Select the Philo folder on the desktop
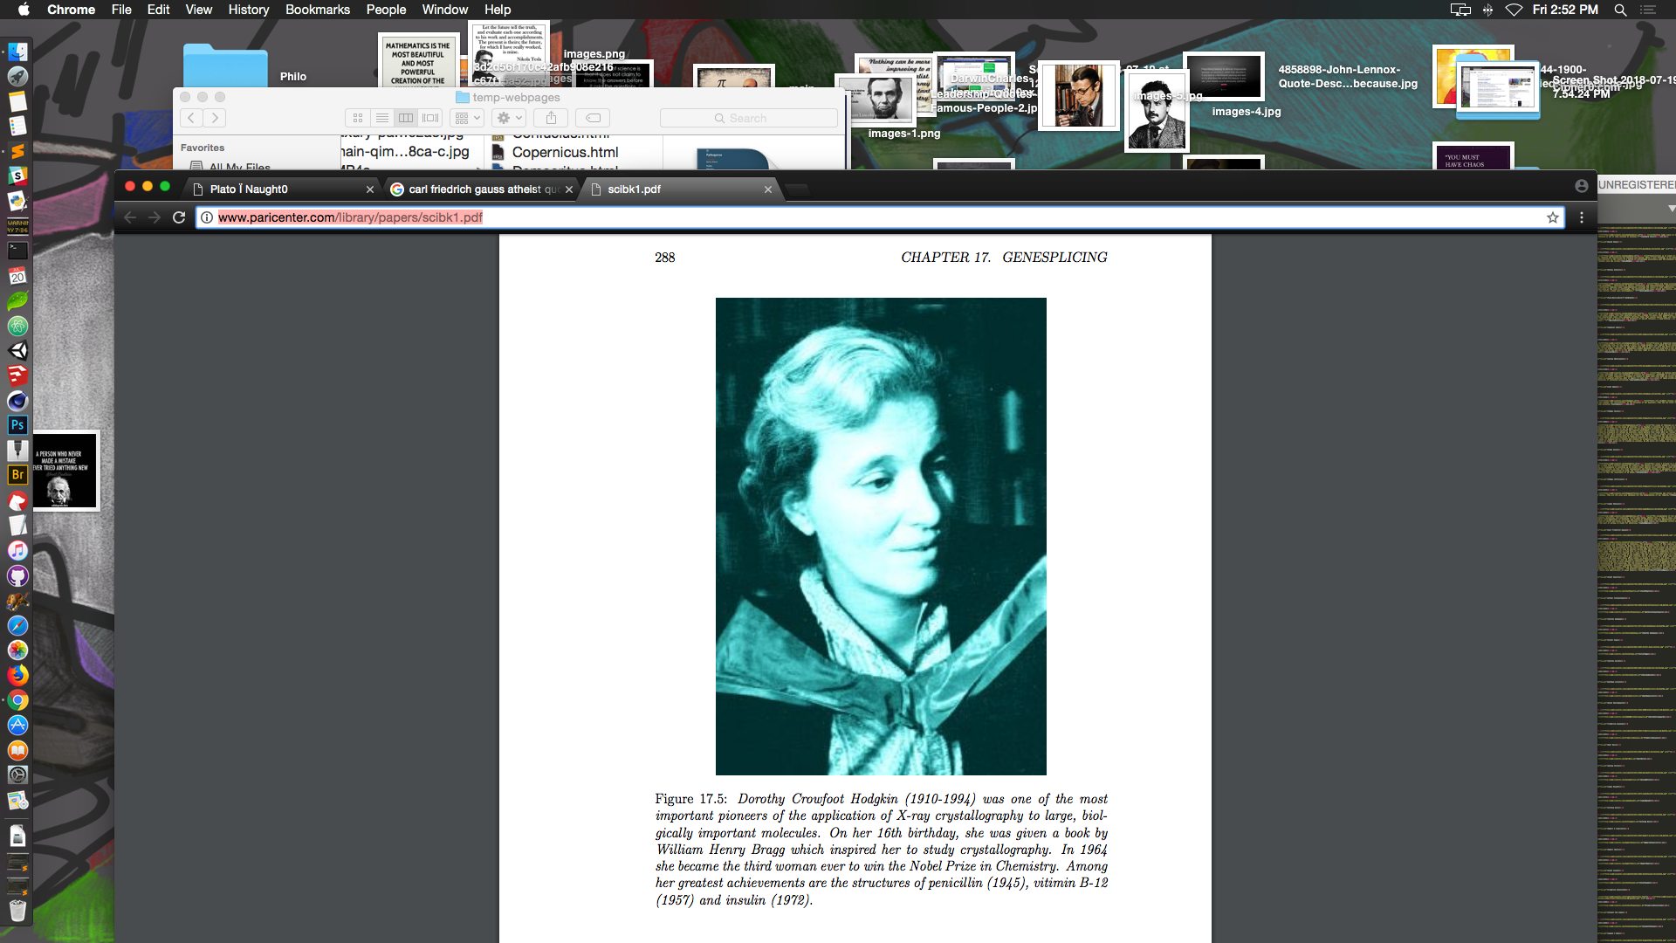Image resolution: width=1676 pixels, height=943 pixels. tap(225, 65)
